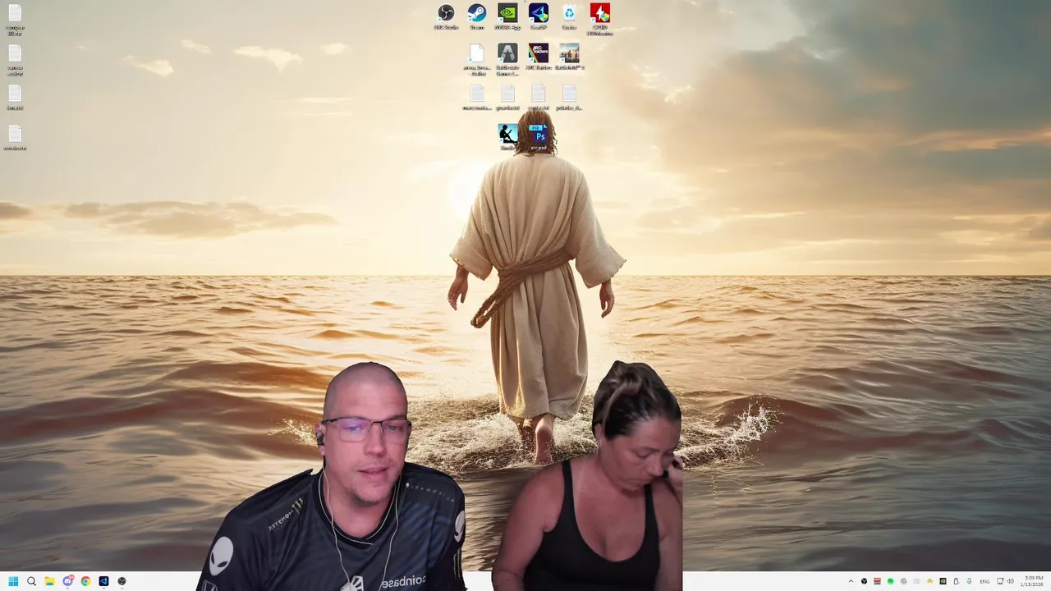Select the Steam desktop shortcut
This screenshot has height=591, width=1051.
tap(476, 16)
